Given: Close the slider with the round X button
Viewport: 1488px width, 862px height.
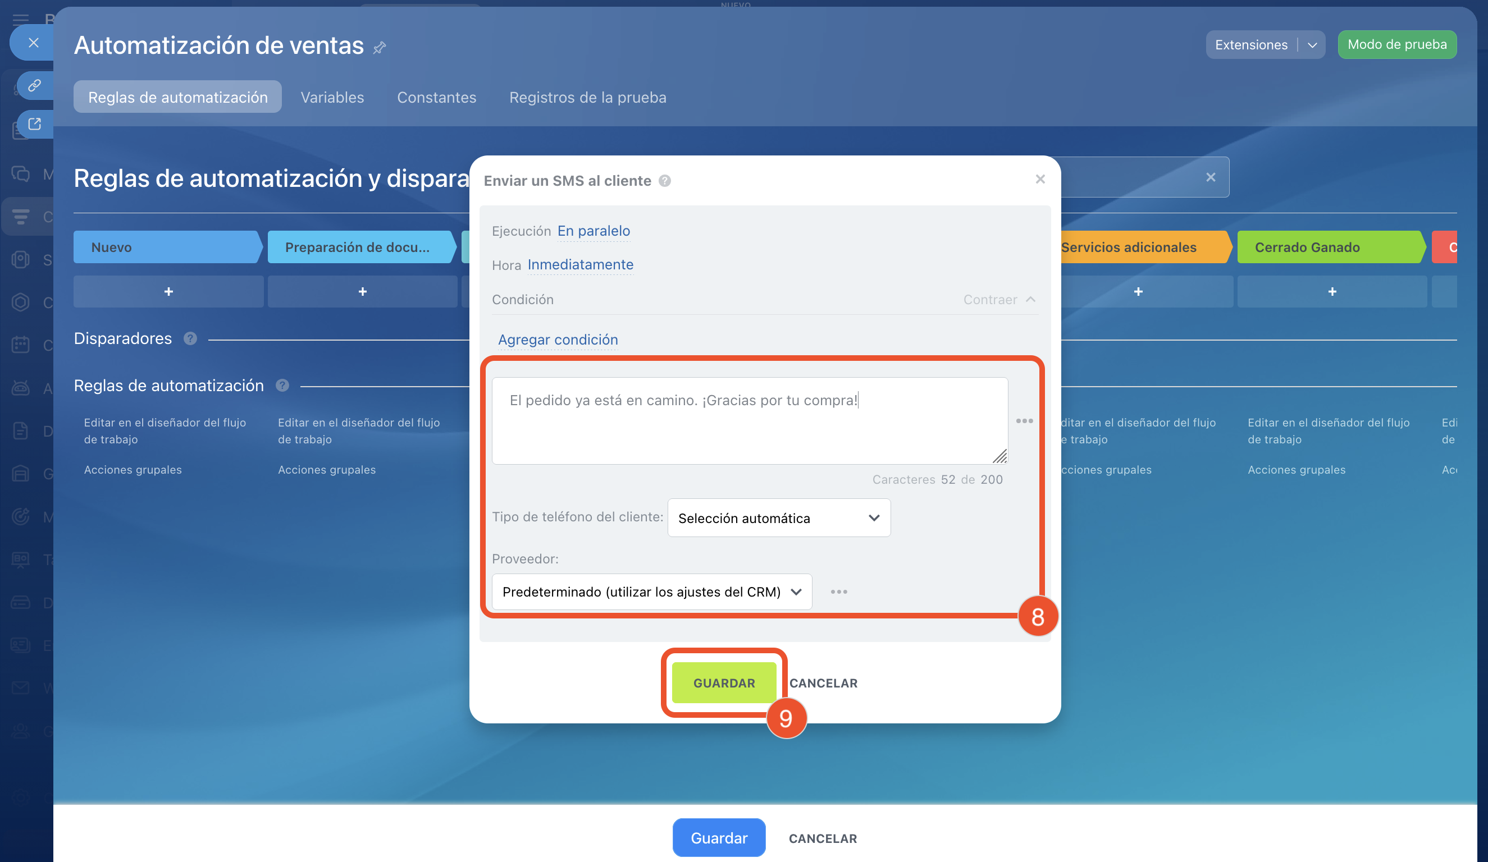Looking at the screenshot, I should click(x=33, y=43).
